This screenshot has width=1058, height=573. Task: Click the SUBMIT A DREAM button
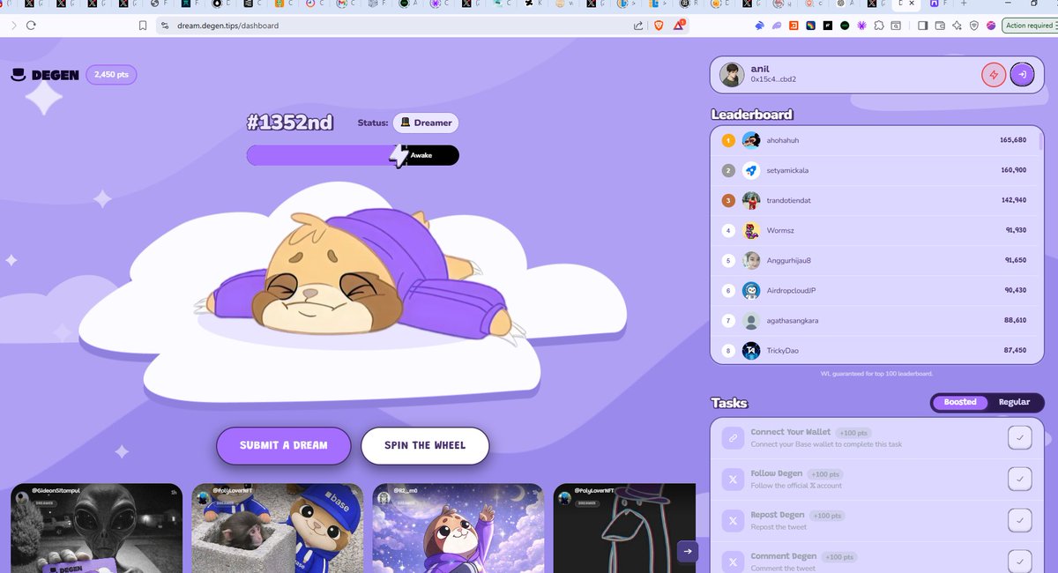point(283,445)
